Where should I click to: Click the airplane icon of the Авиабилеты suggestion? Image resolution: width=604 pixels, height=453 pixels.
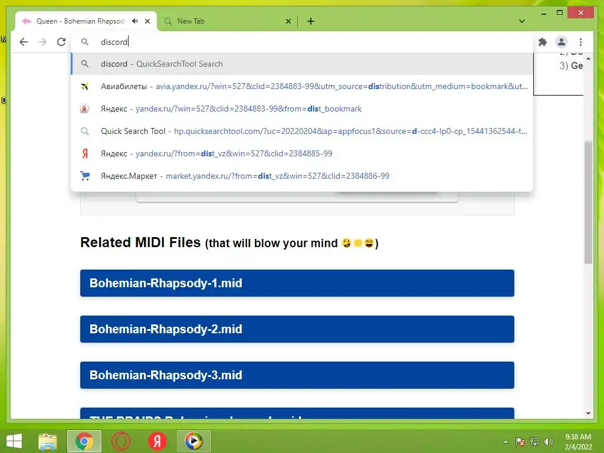[x=85, y=86]
